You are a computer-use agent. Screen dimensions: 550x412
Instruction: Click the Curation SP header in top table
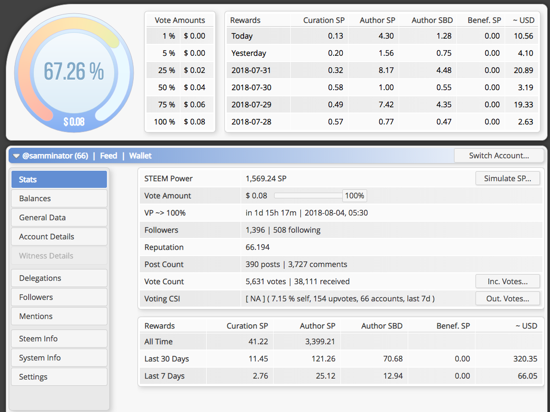tap(324, 21)
